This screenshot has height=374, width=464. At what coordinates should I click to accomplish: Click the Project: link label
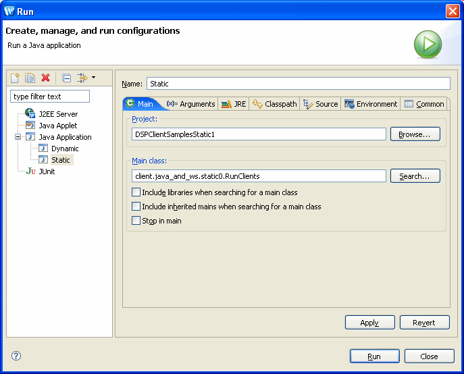click(x=145, y=119)
